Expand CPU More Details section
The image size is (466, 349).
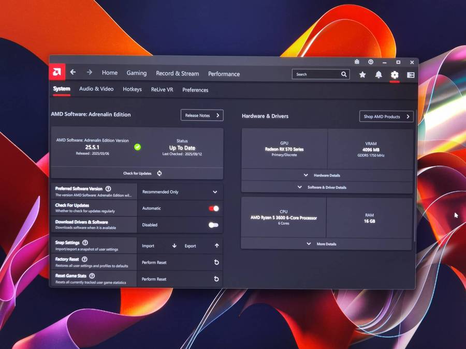click(326, 244)
